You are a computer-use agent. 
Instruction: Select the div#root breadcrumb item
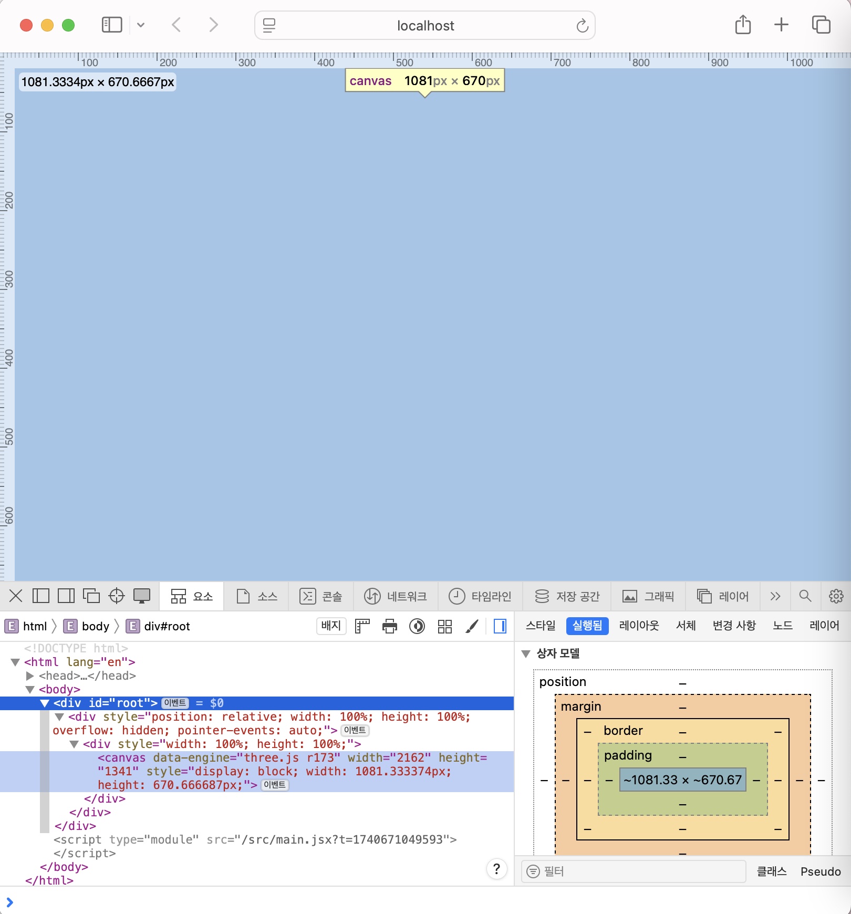click(158, 626)
